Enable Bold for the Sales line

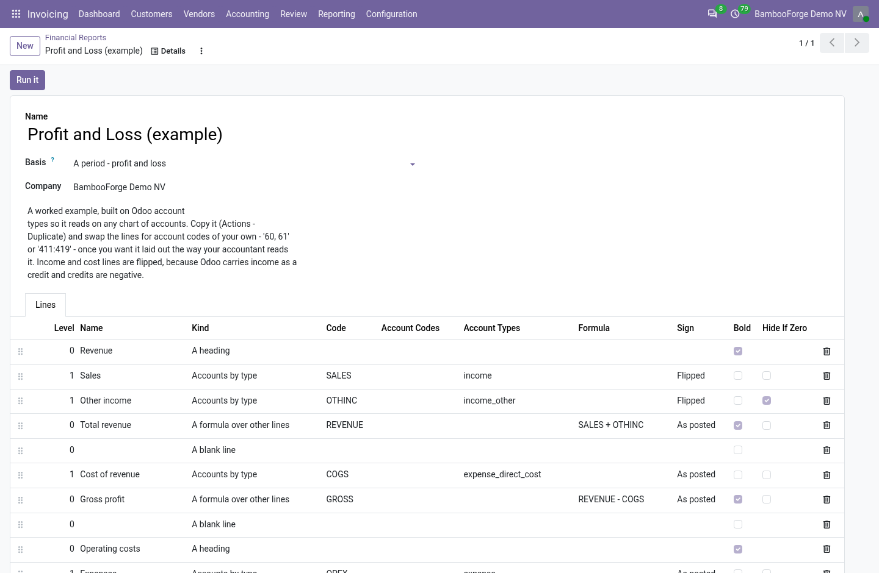click(738, 375)
